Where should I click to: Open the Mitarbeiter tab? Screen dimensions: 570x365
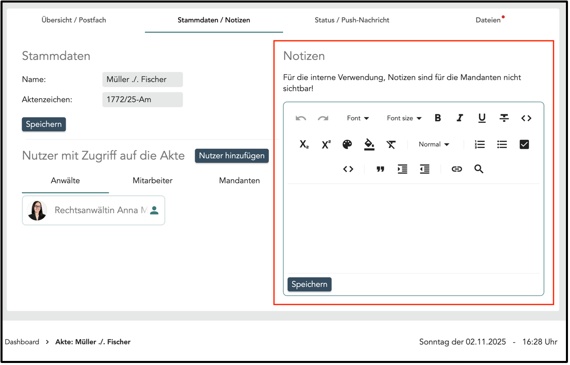click(152, 180)
